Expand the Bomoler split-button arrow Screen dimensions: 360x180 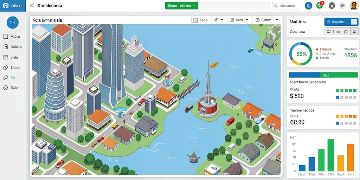(x=354, y=22)
